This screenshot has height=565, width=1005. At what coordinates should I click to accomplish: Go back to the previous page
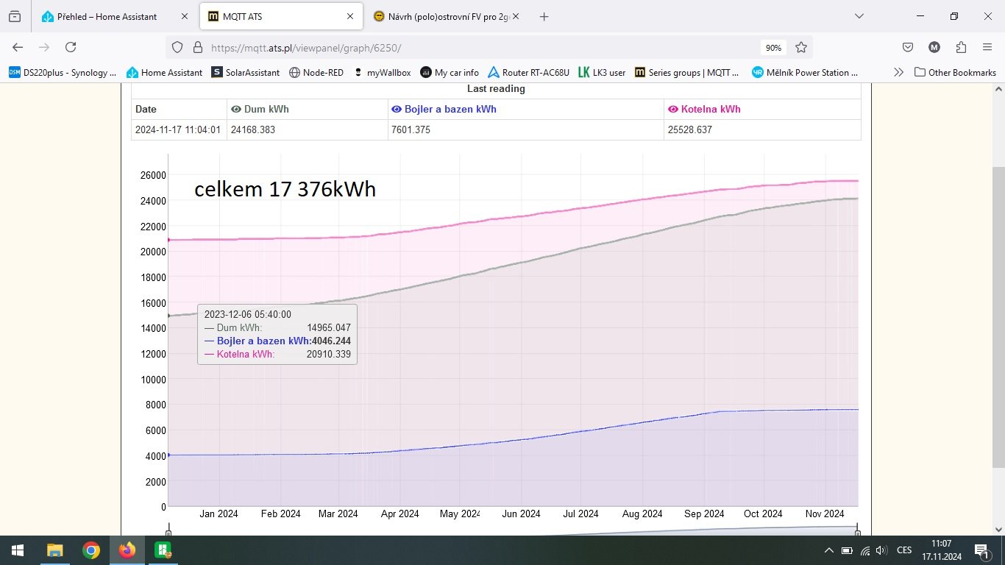(18, 47)
